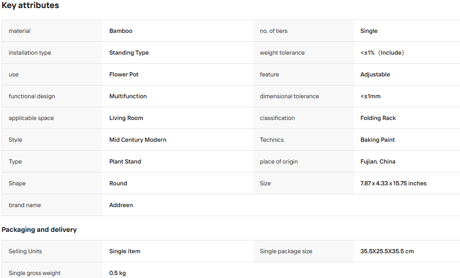Click the Mid Century Modern style value
Image resolution: width=460 pixels, height=278 pixels.
[x=138, y=140]
